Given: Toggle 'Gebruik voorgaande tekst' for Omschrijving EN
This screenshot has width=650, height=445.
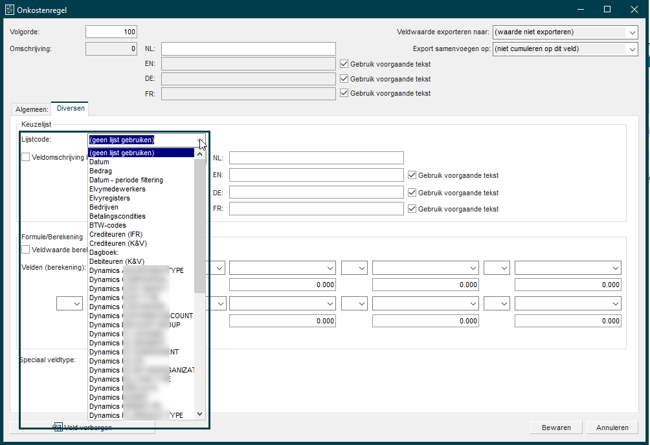Looking at the screenshot, I should [x=344, y=64].
